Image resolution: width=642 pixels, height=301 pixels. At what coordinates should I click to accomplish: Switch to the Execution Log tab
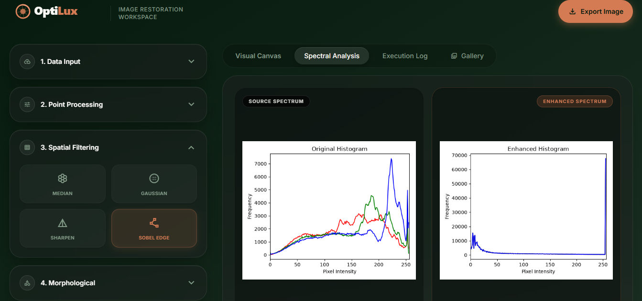click(x=405, y=56)
